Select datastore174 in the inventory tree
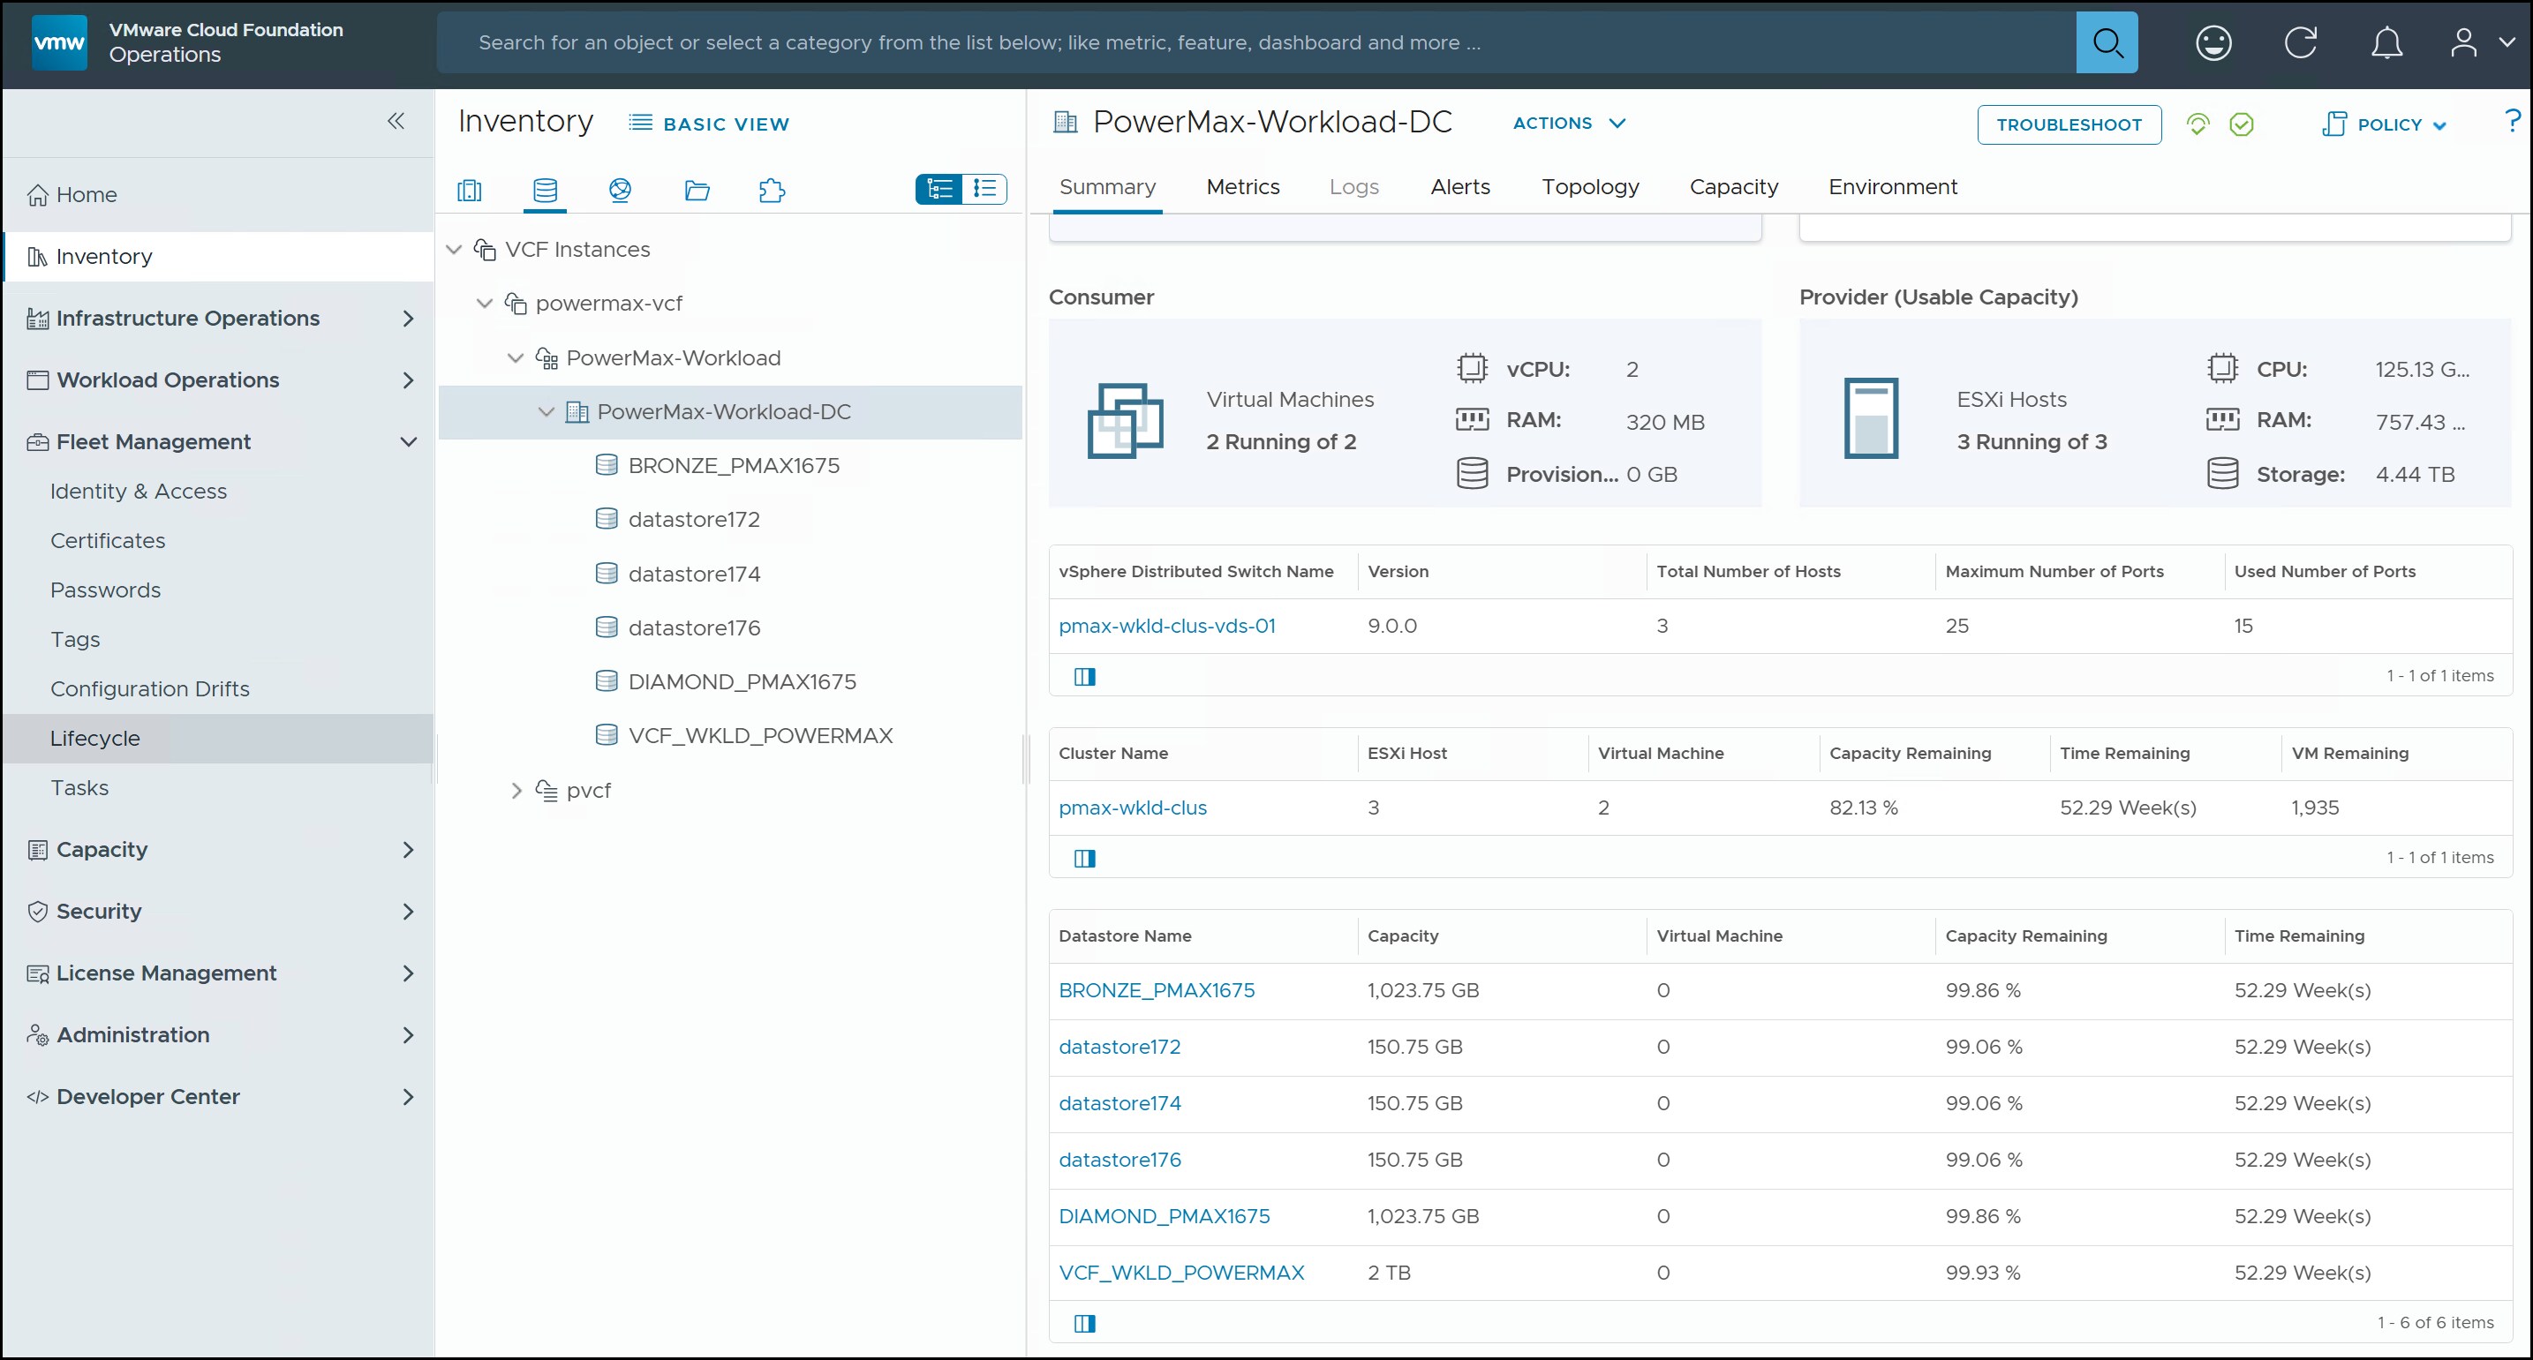Image resolution: width=2533 pixels, height=1360 pixels. pos(693,574)
